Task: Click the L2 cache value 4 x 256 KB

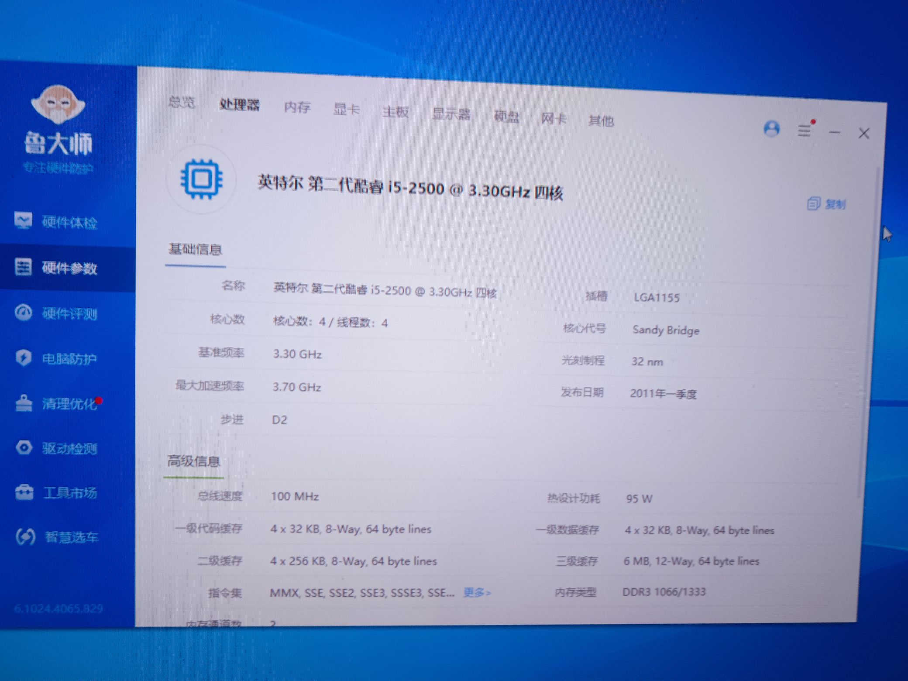Action: [353, 561]
